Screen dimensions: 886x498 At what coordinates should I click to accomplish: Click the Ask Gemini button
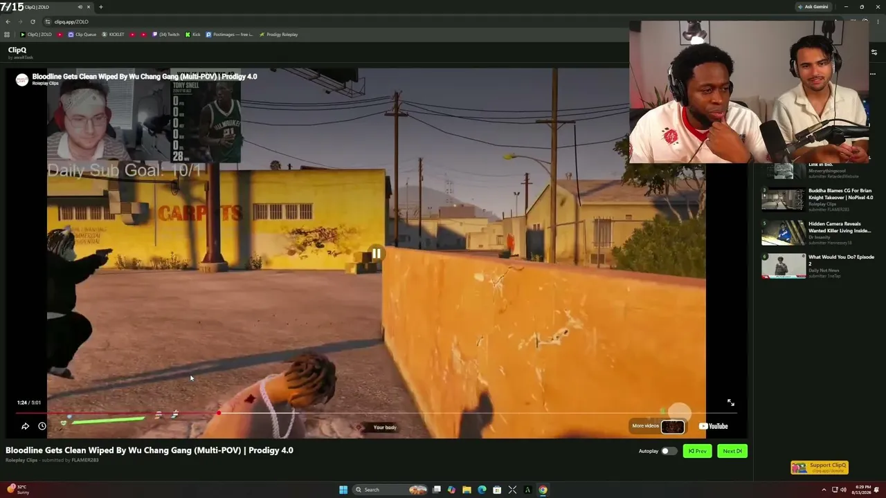tap(813, 7)
